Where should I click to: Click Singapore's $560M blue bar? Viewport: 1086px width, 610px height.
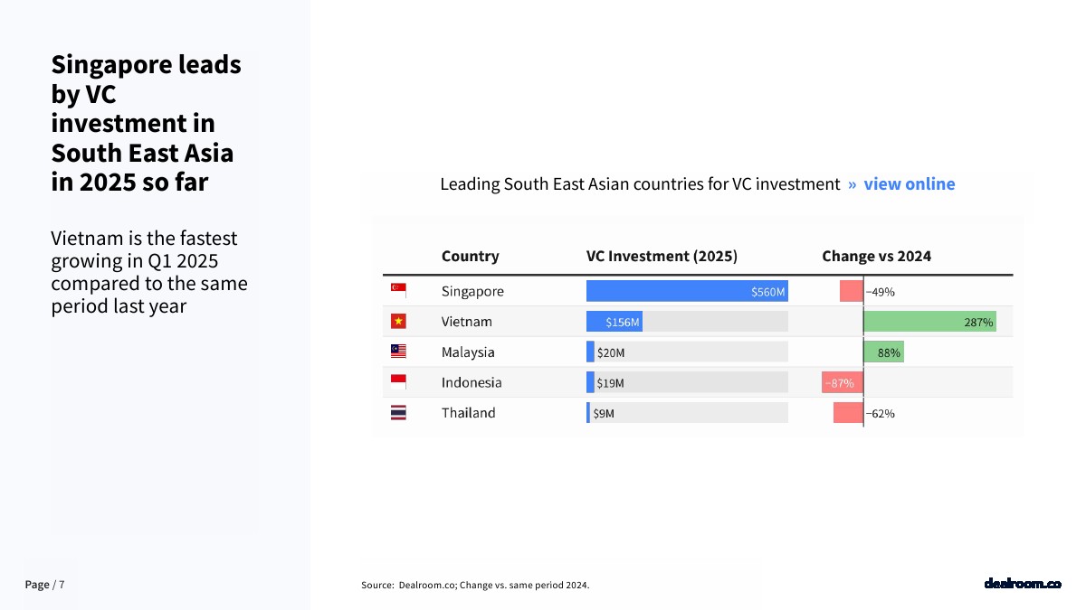(x=687, y=291)
